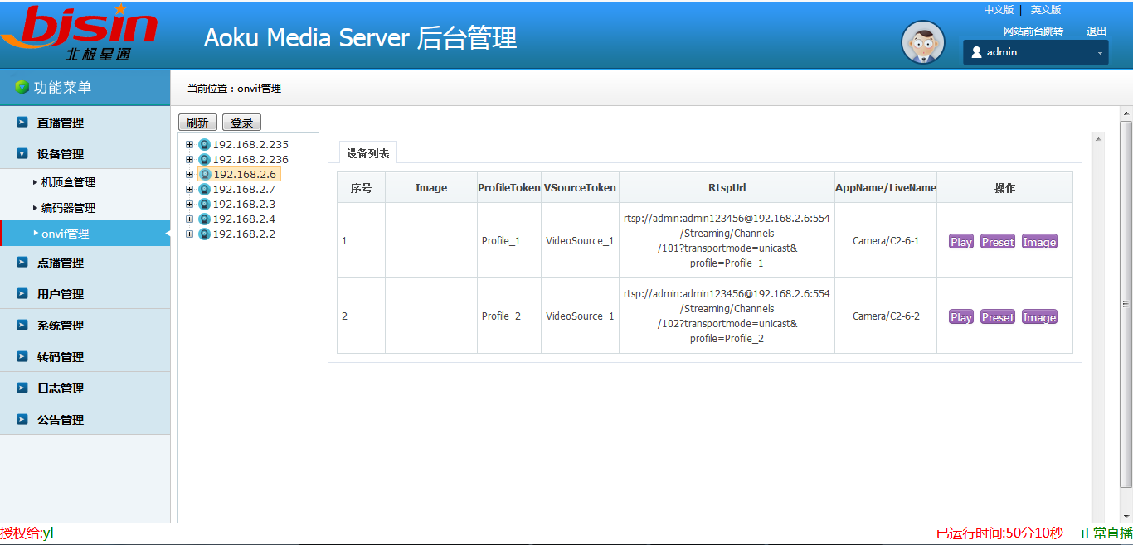The height and width of the screenshot is (545, 1133).
Task: Open Preset for Camera/C2-6-1
Action: (x=998, y=242)
